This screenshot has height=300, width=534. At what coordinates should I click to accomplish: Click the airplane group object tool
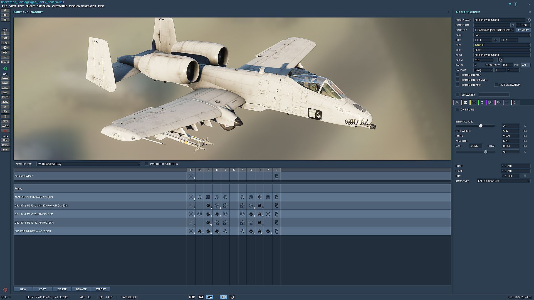(5, 78)
